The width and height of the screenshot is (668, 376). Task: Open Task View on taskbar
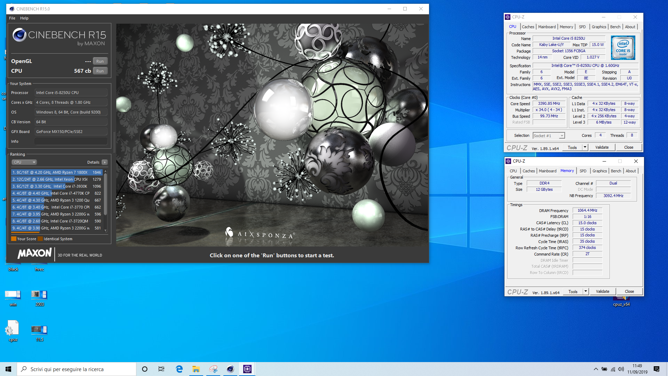[161, 369]
